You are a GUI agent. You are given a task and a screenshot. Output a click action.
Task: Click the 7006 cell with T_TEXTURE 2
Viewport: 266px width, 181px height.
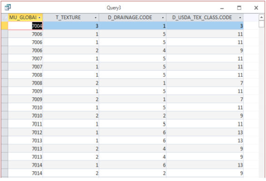pos(25,51)
